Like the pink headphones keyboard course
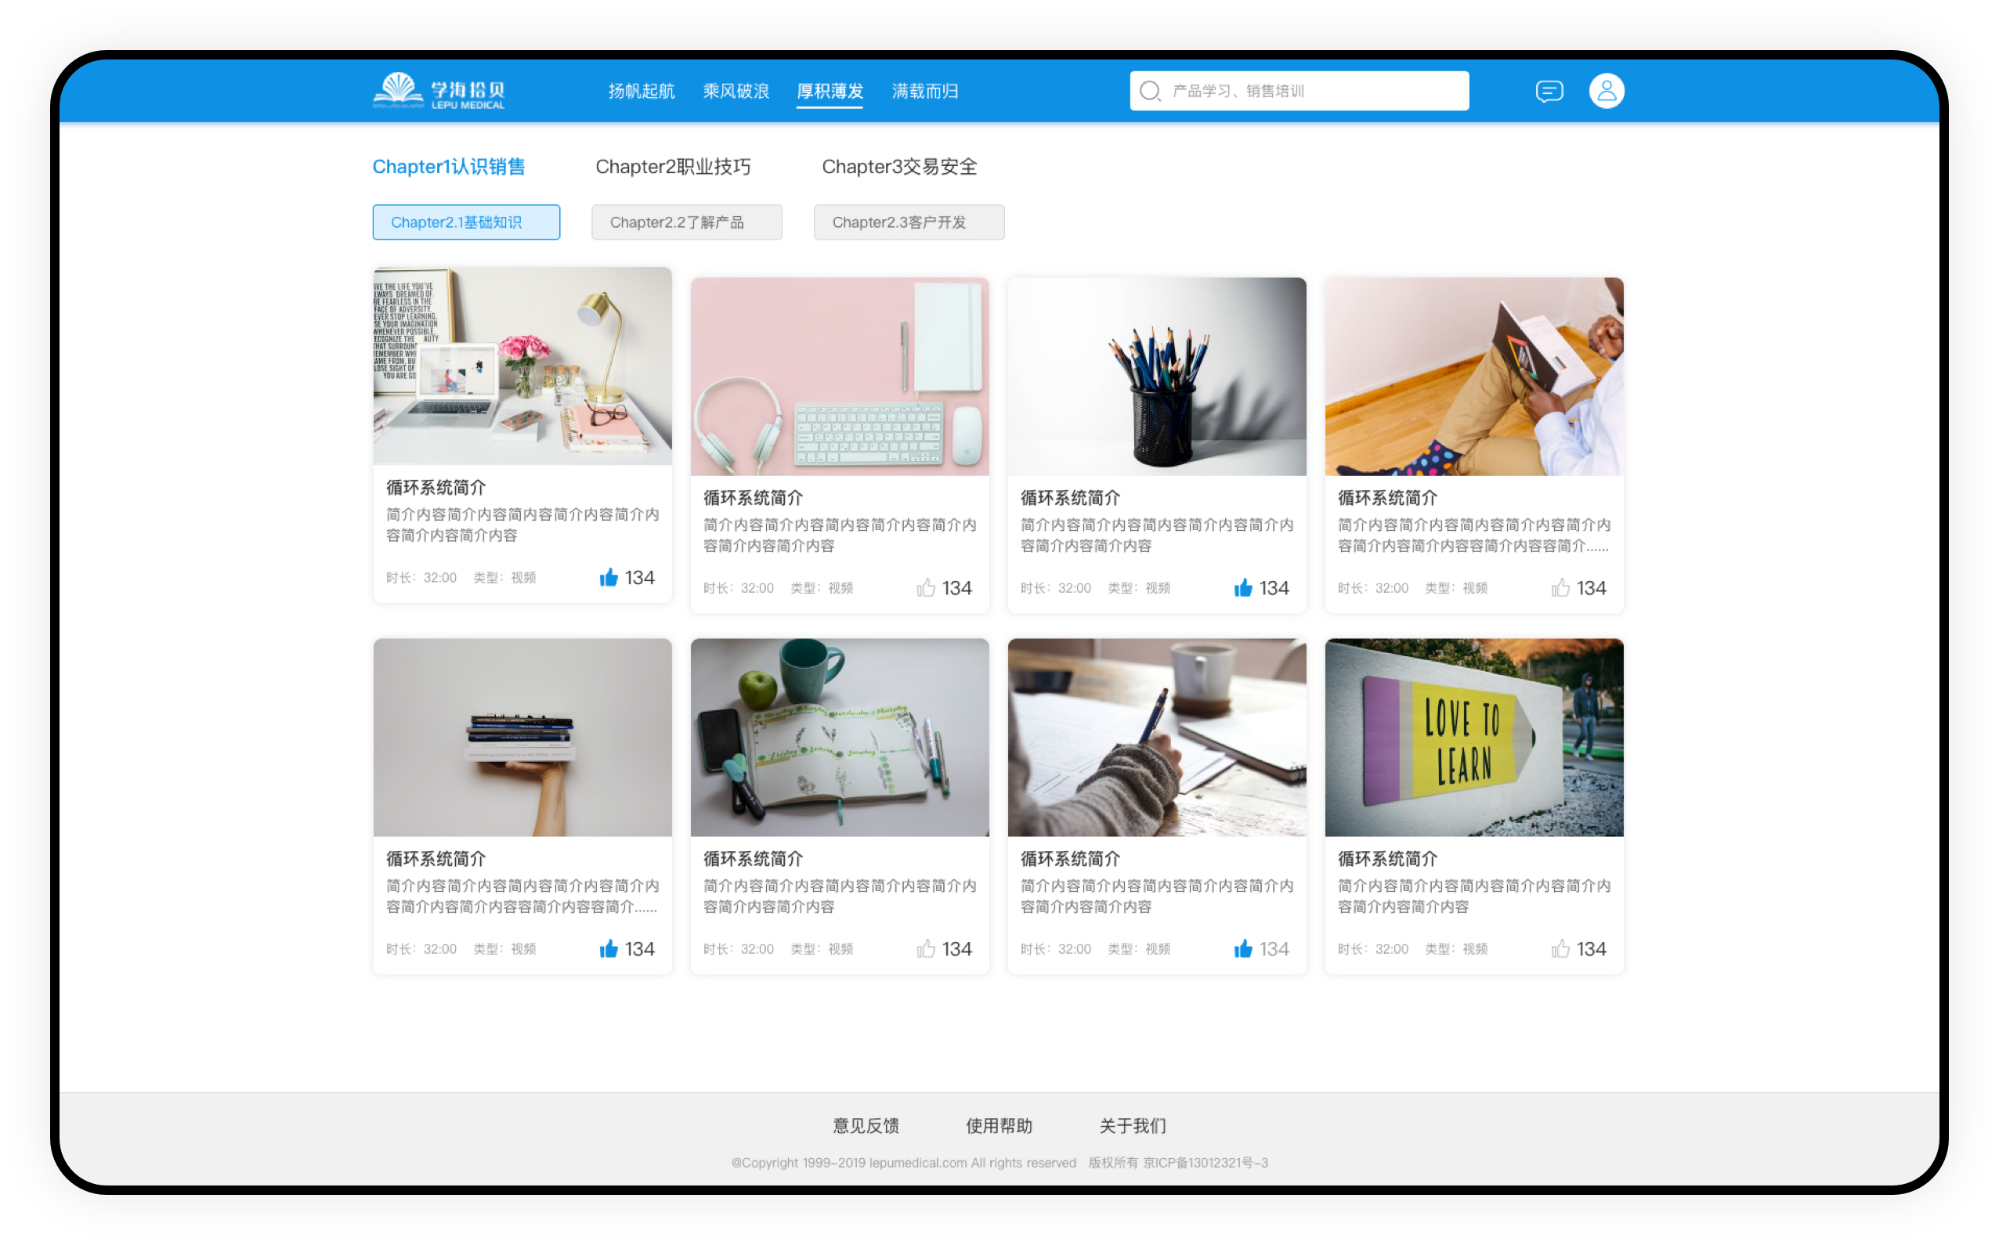The width and height of the screenshot is (1999, 1245). click(926, 588)
